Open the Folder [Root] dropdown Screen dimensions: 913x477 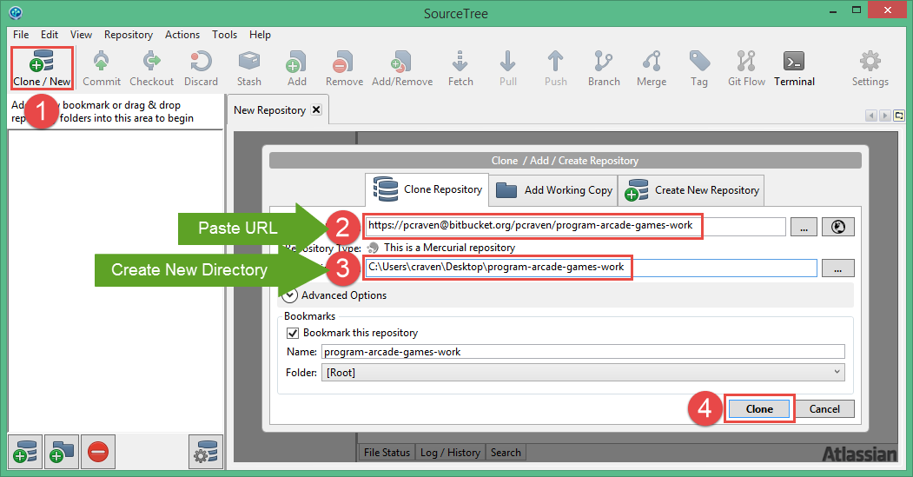coord(583,372)
